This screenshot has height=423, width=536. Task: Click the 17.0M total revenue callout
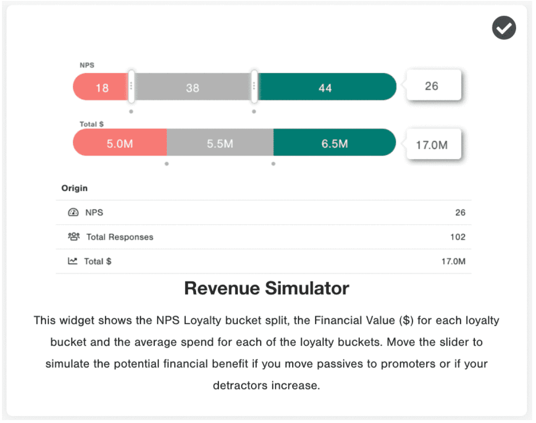point(432,144)
